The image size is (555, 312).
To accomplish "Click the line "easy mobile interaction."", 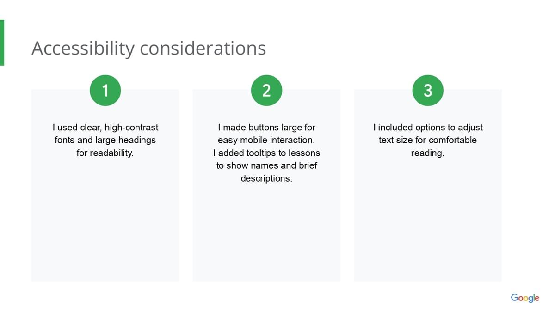I will pyautogui.click(x=266, y=140).
